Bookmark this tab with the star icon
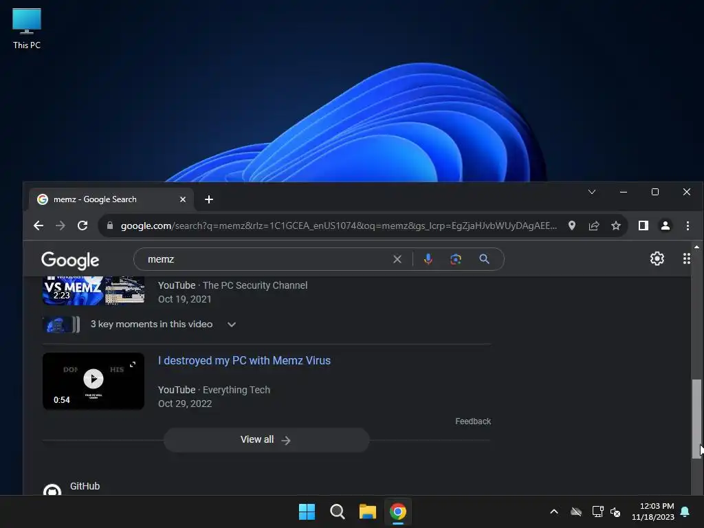The width and height of the screenshot is (704, 528). (x=616, y=225)
